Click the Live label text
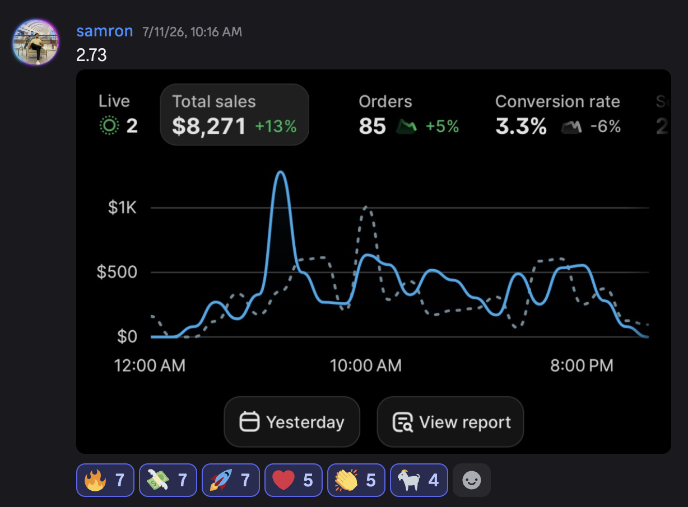The height and width of the screenshot is (507, 688). pos(114,101)
